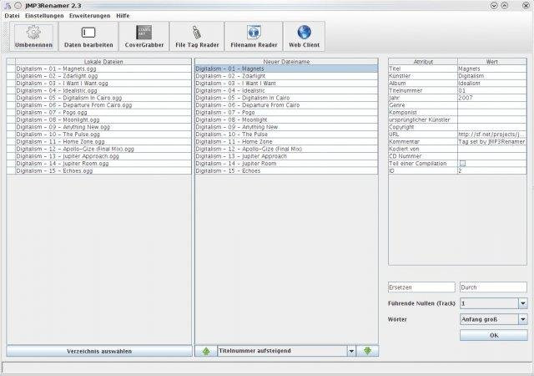Open the Erweiterungen menu
The width and height of the screenshot is (534, 376).
click(x=89, y=16)
